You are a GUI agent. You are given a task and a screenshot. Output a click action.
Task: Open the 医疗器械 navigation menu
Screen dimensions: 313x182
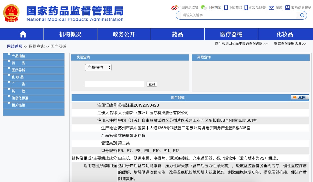tap(231, 34)
